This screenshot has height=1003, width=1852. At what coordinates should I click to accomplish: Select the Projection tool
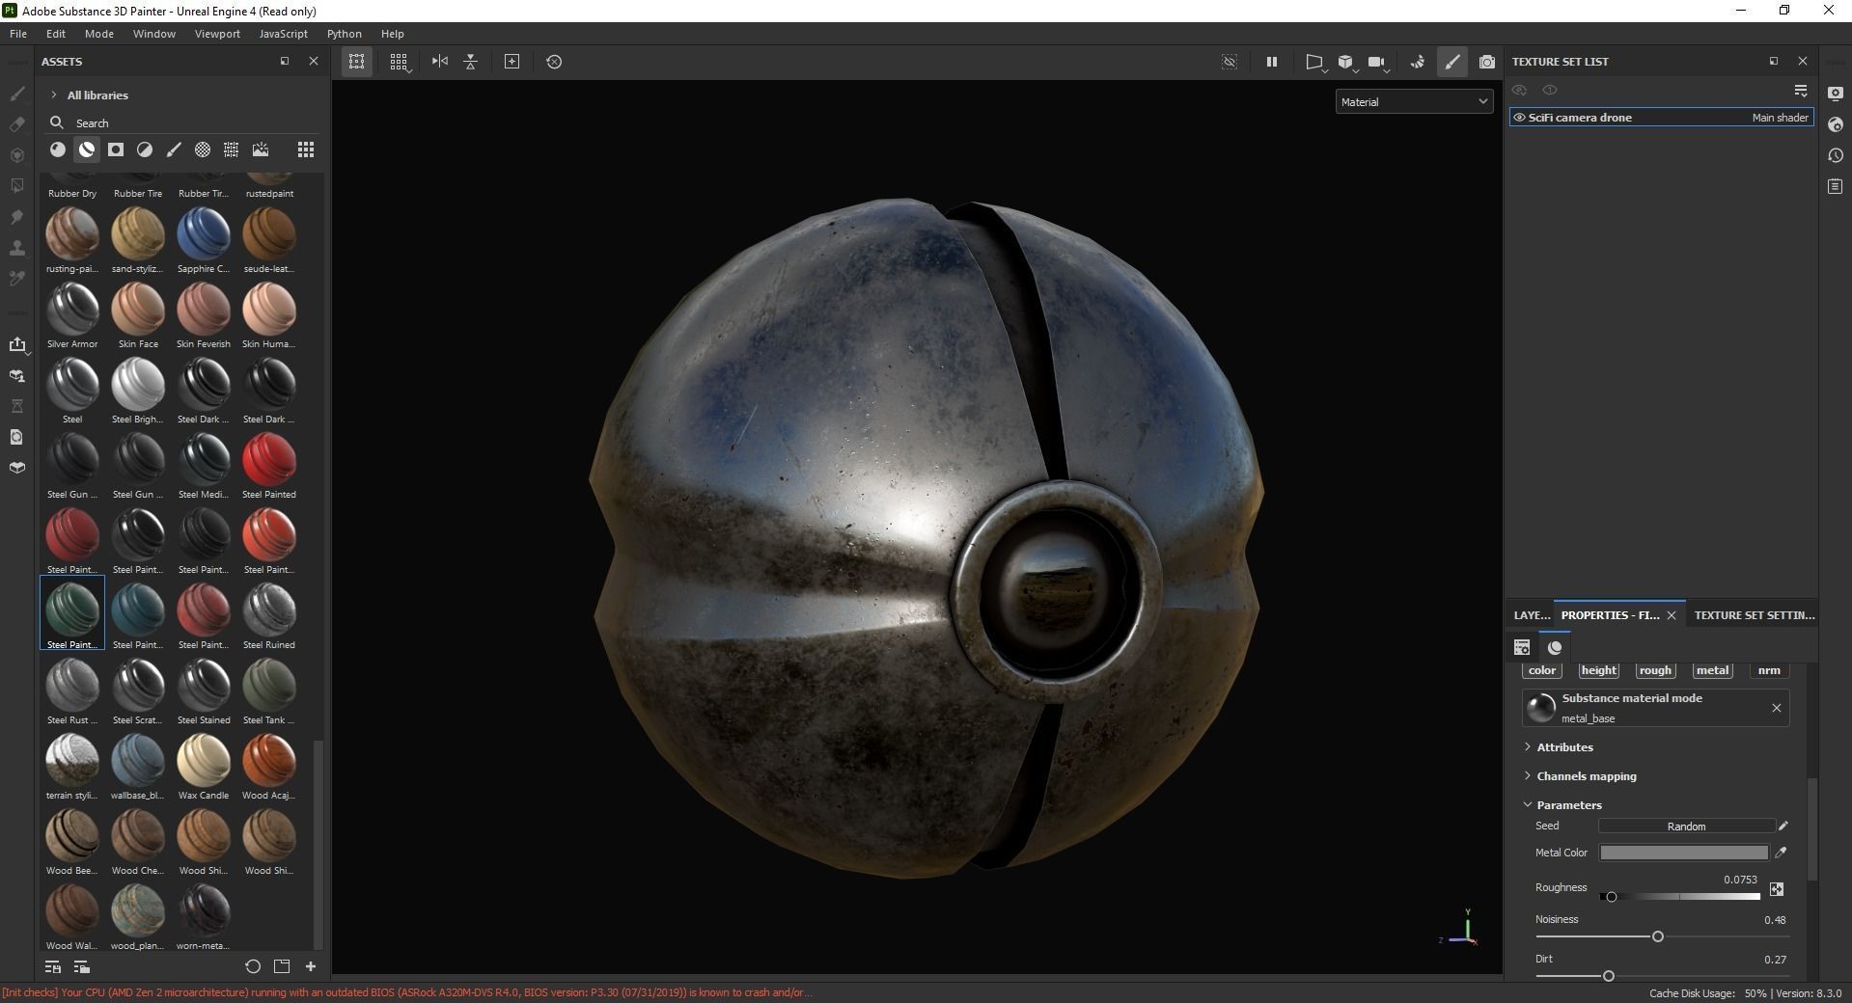(16, 155)
